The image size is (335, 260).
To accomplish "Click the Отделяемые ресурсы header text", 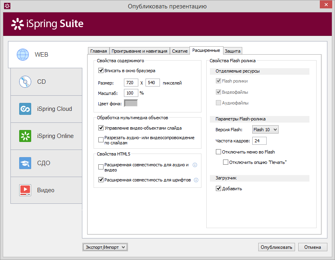I will (x=237, y=71).
